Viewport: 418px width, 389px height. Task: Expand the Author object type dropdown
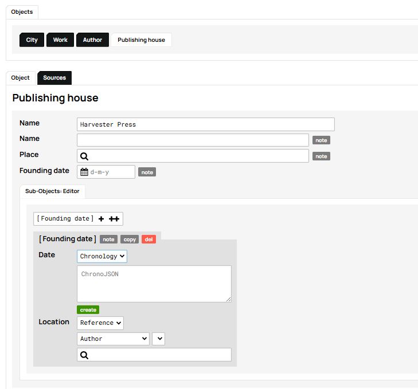113,339
